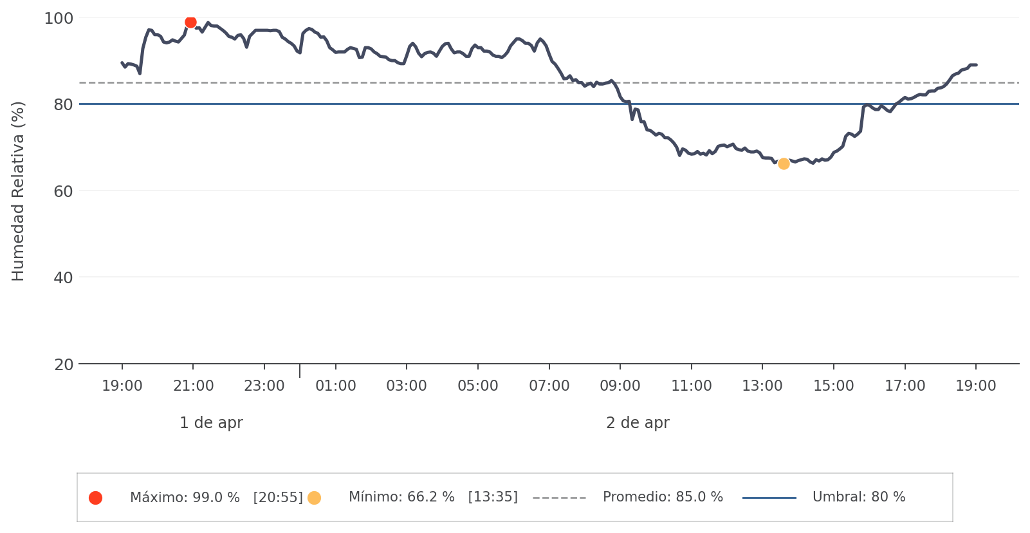Select the 2 de apr date label
This screenshot has height=533, width=1030.
(x=638, y=423)
